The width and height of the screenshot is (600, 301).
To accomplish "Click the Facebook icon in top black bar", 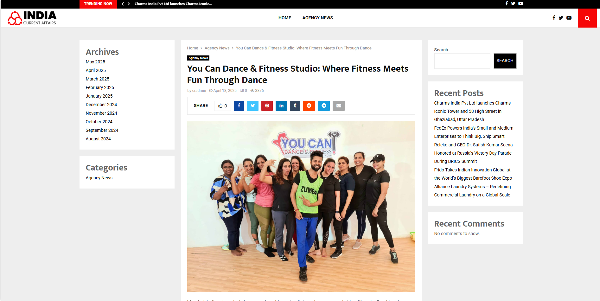I will click(507, 3).
